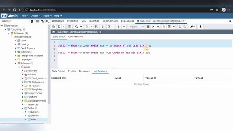233x131 pixels.
Task: Open the Edit pencil dropdown
Action: (110, 27)
